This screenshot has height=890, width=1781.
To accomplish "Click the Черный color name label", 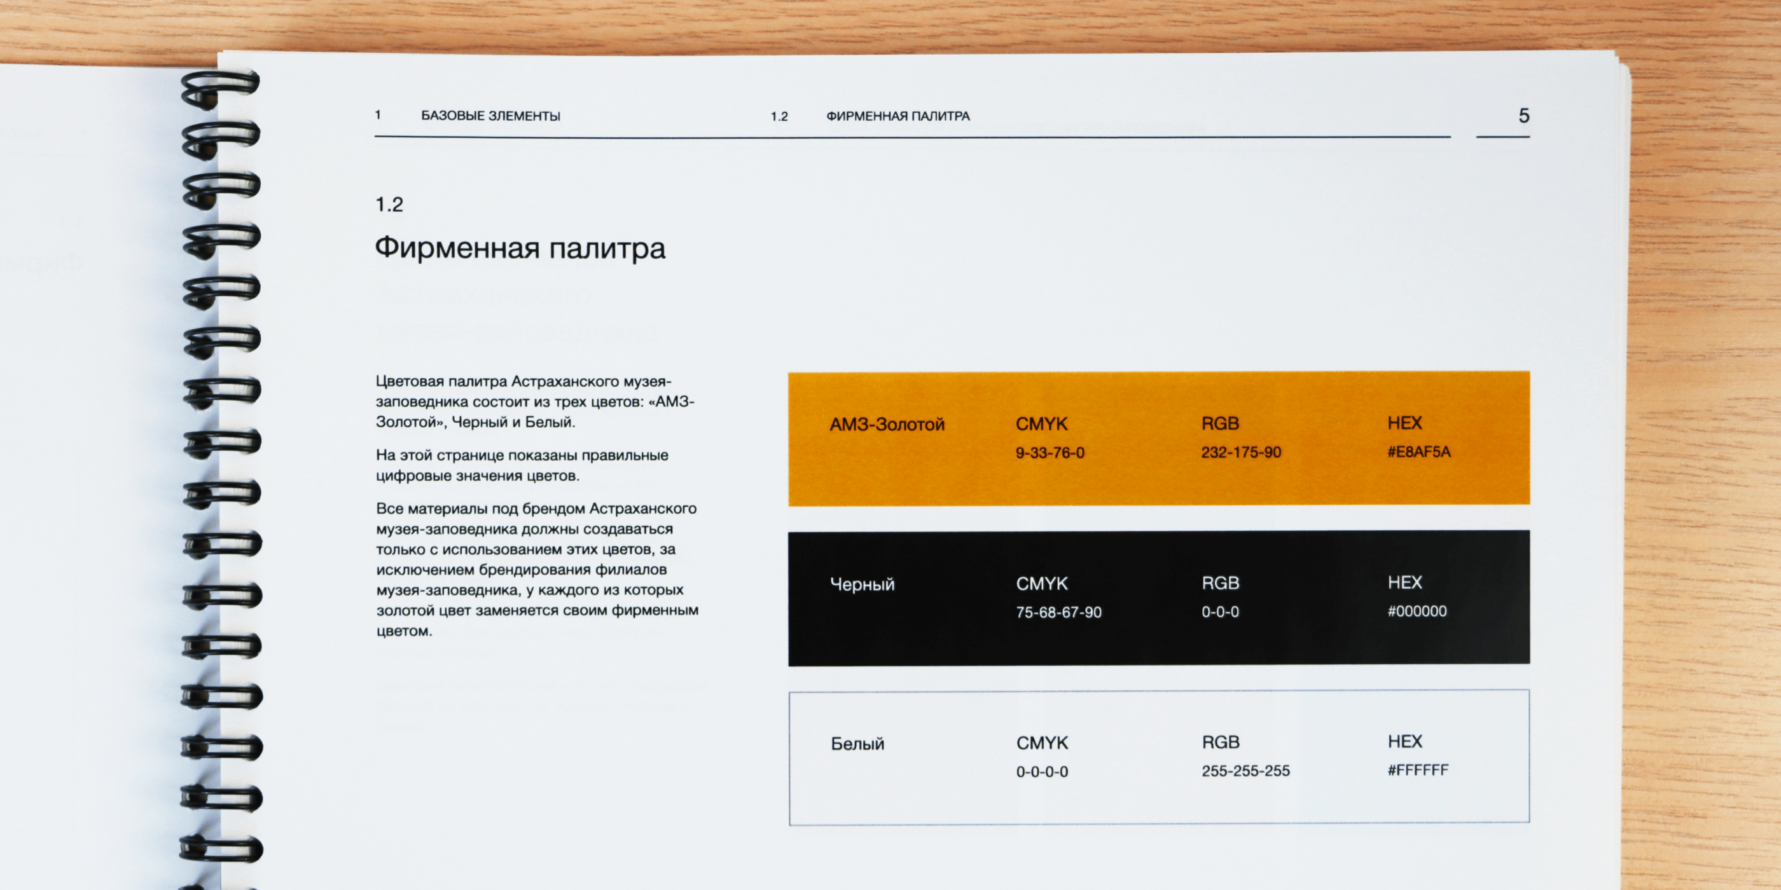I will click(861, 585).
